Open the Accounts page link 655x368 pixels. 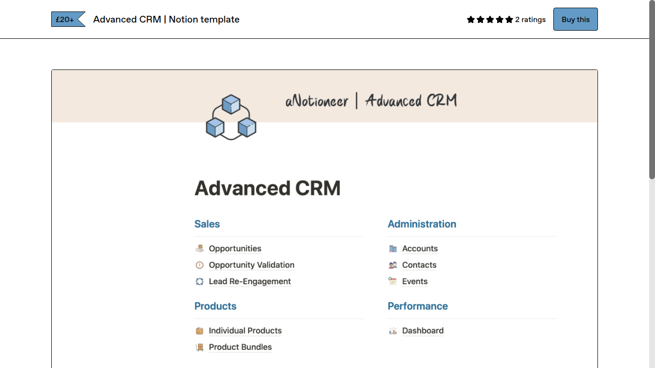pyautogui.click(x=420, y=249)
